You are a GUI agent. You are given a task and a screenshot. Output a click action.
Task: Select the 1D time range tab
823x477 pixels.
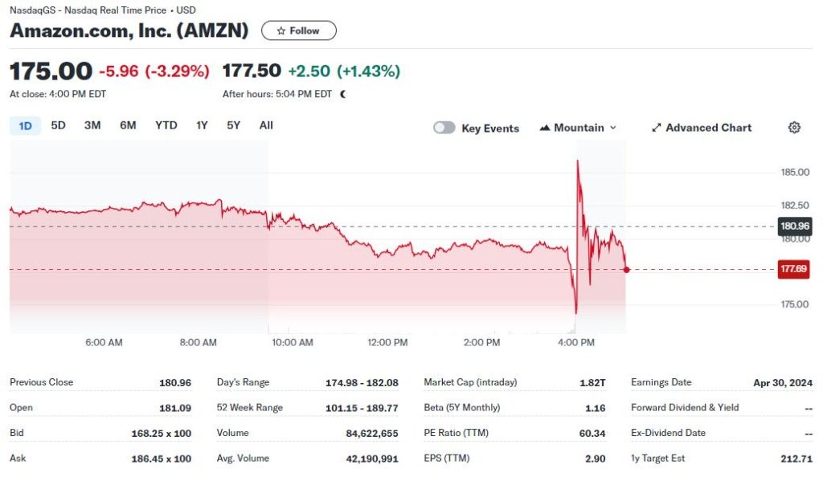[25, 125]
